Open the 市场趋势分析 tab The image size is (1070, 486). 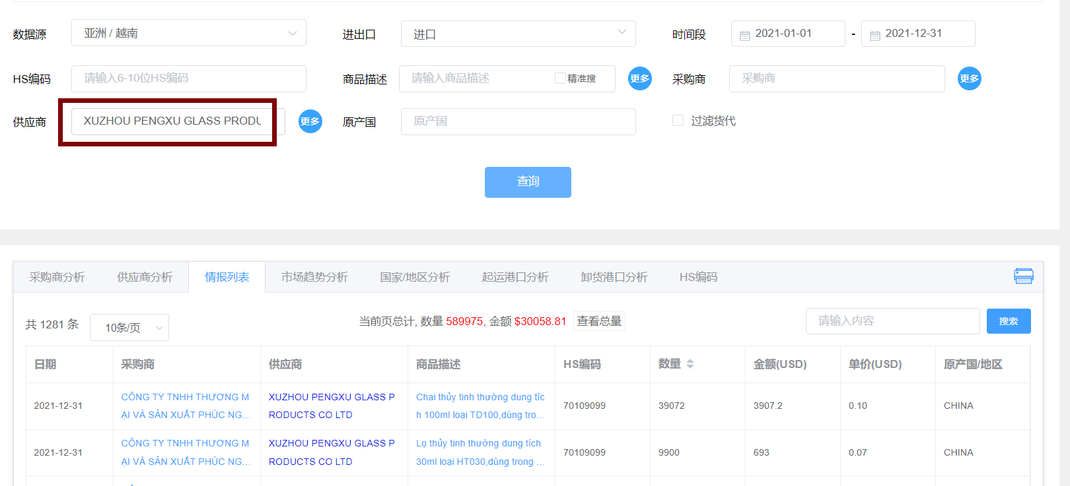click(314, 277)
